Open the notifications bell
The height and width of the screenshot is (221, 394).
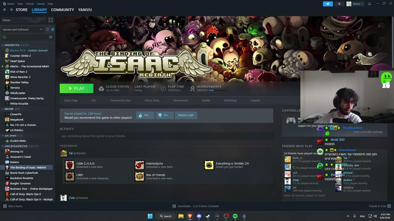point(340,4)
